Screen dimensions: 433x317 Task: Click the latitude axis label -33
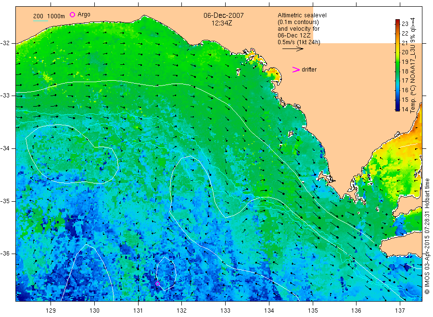5,96
